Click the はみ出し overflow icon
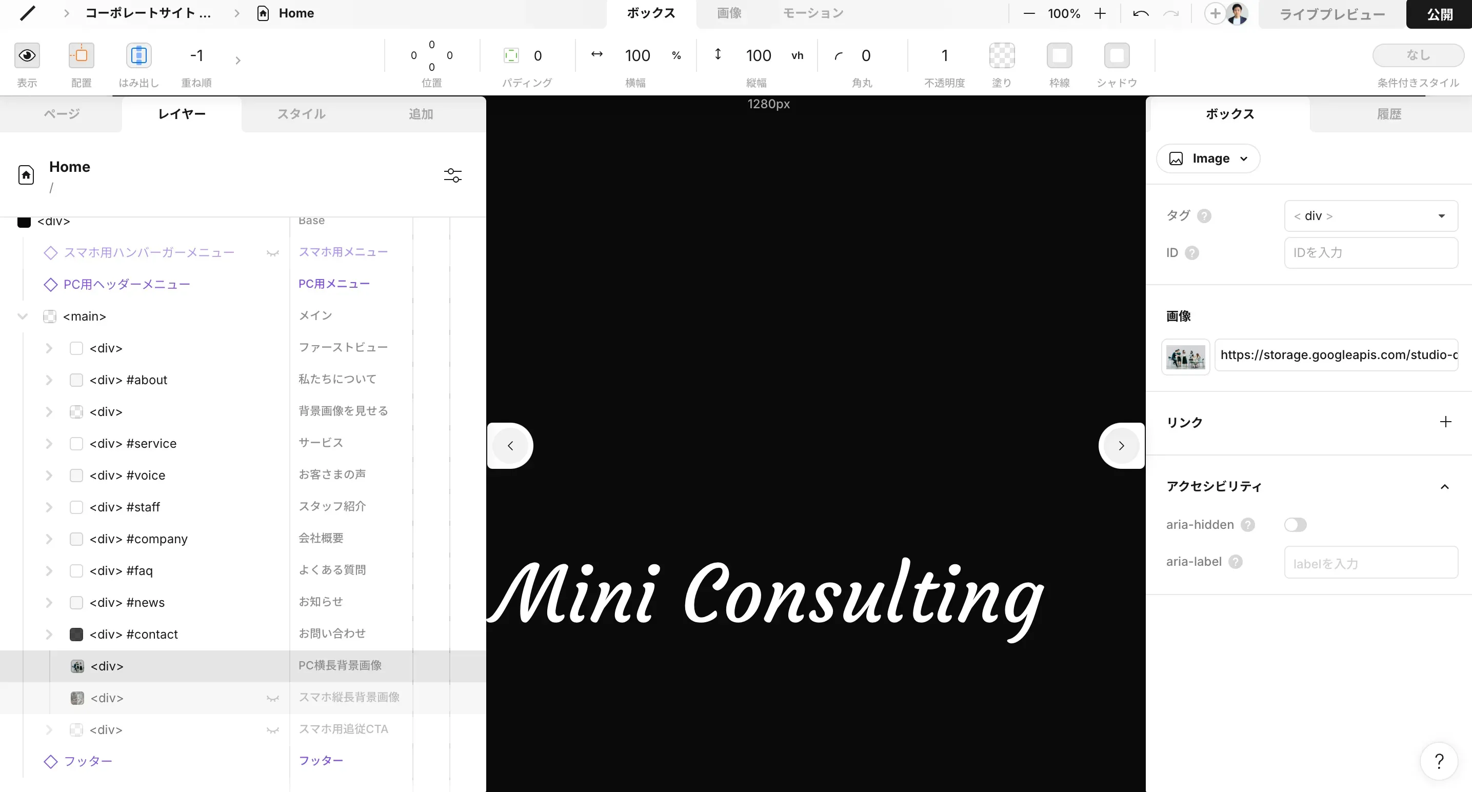The height and width of the screenshot is (792, 1472). [x=138, y=55]
